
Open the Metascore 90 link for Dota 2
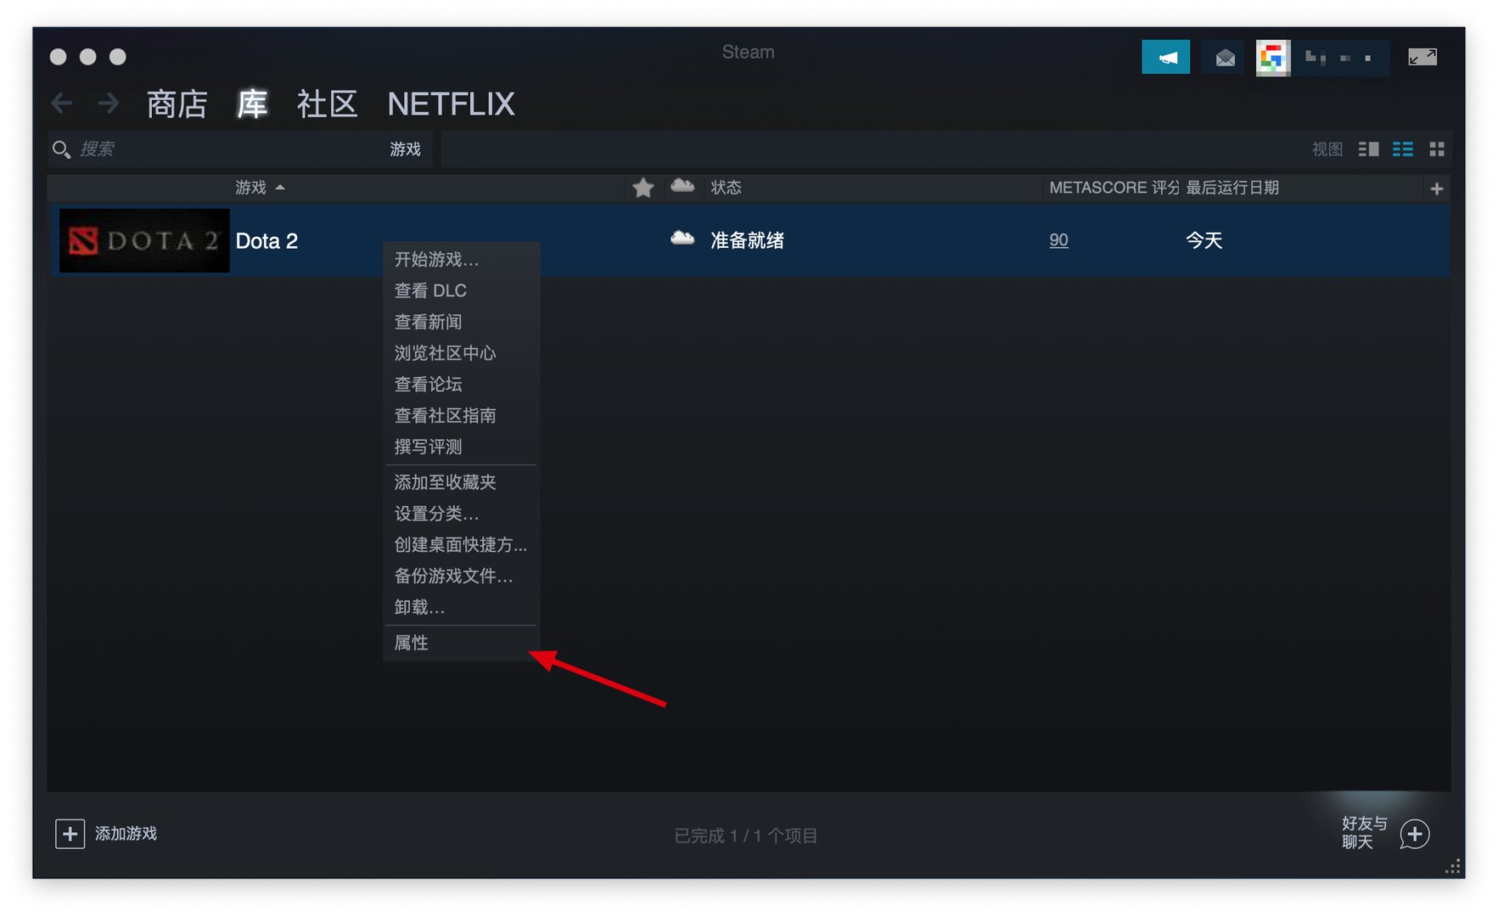1058,240
